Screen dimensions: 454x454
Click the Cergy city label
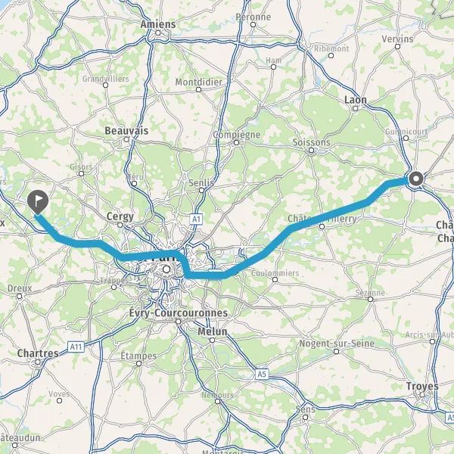coord(120,216)
